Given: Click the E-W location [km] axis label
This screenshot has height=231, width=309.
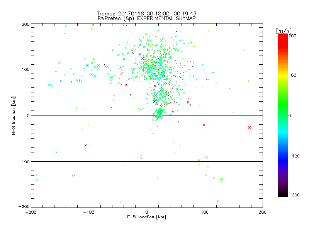Looking at the screenshot, I should coord(146,217).
